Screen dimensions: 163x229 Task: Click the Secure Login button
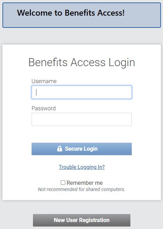[81, 149]
